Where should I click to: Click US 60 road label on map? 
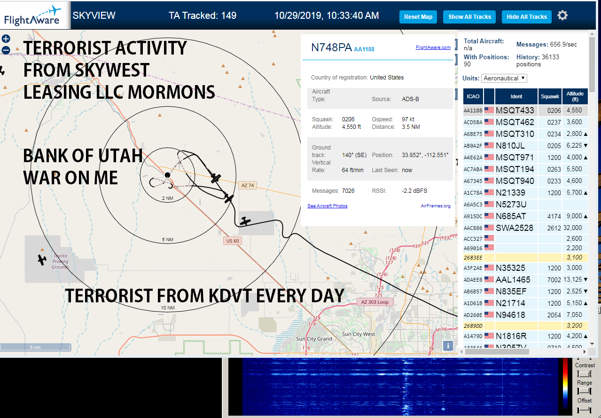click(x=233, y=241)
